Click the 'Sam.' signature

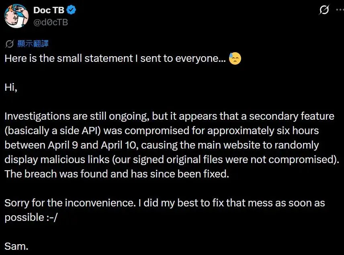(16, 247)
